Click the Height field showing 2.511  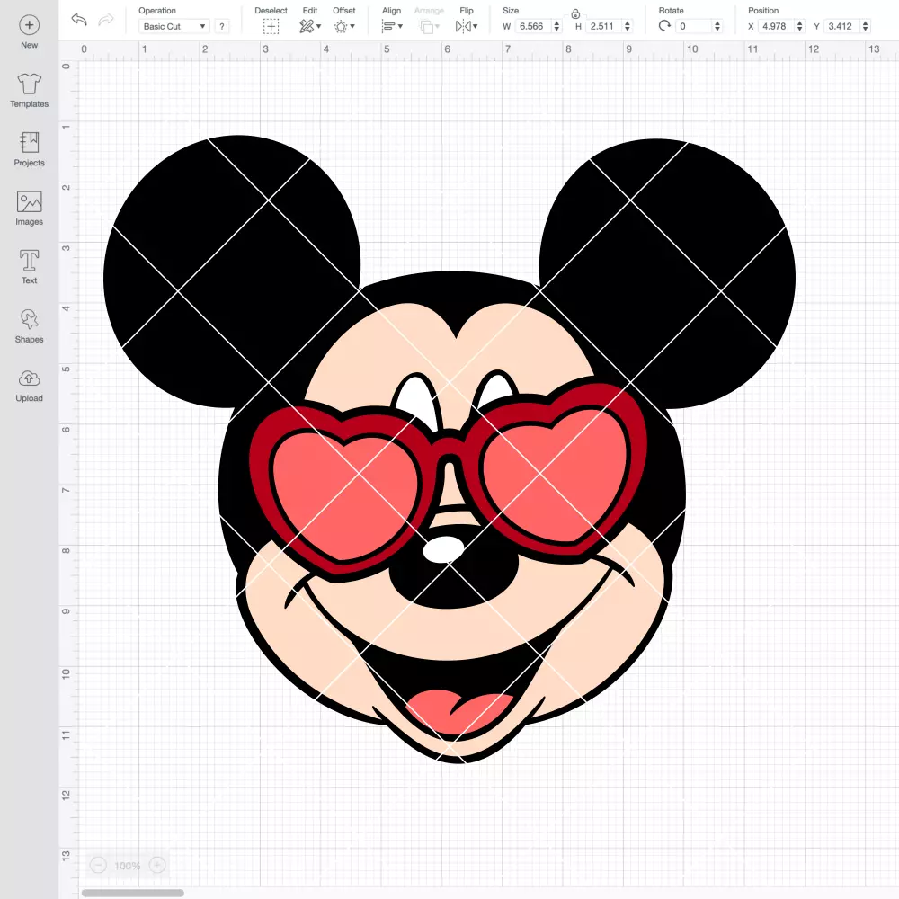(604, 26)
